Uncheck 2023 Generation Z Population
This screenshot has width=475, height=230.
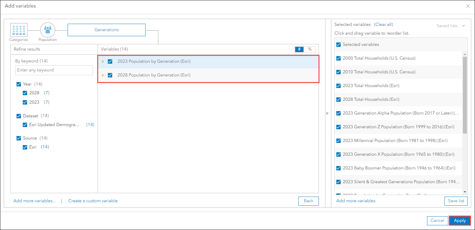coord(338,127)
